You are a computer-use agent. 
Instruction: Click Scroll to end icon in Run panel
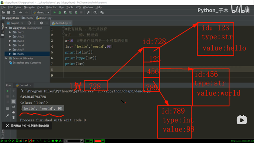(13, 107)
